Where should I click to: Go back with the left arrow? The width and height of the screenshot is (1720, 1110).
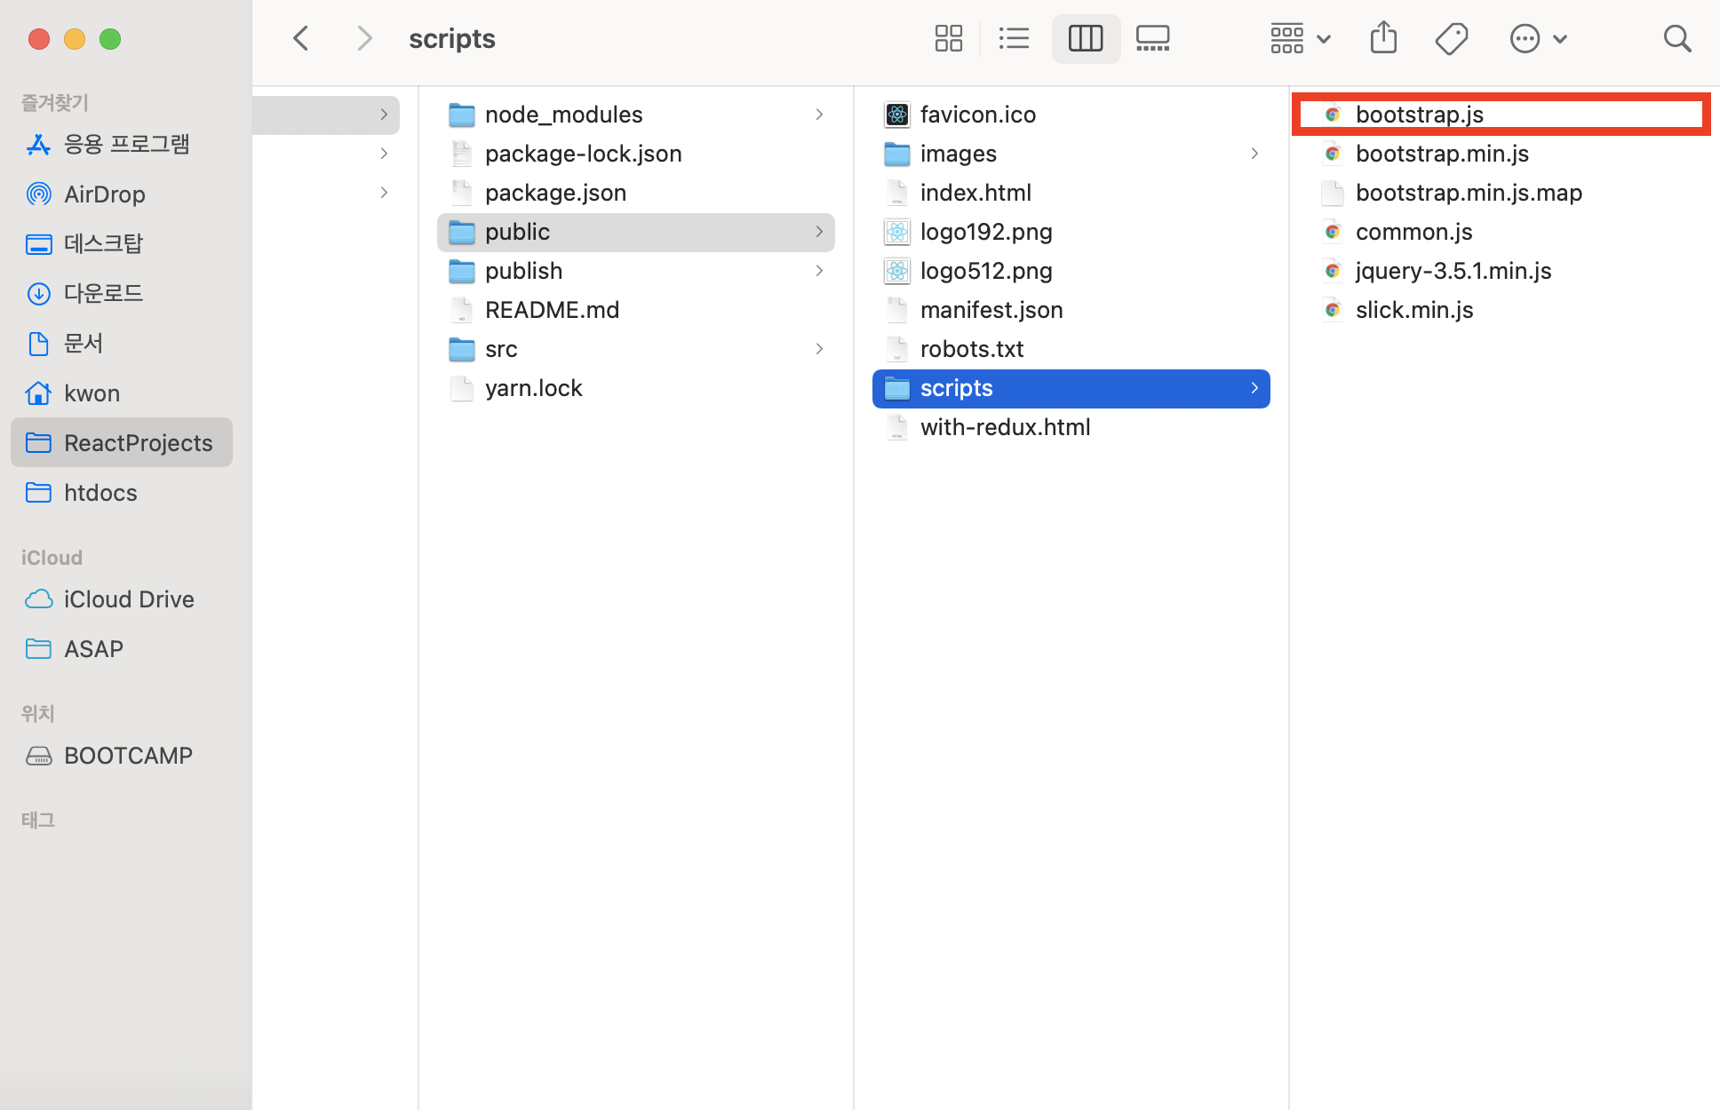[301, 38]
